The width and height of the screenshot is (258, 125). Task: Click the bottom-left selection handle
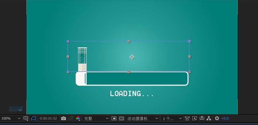pos(68,72)
